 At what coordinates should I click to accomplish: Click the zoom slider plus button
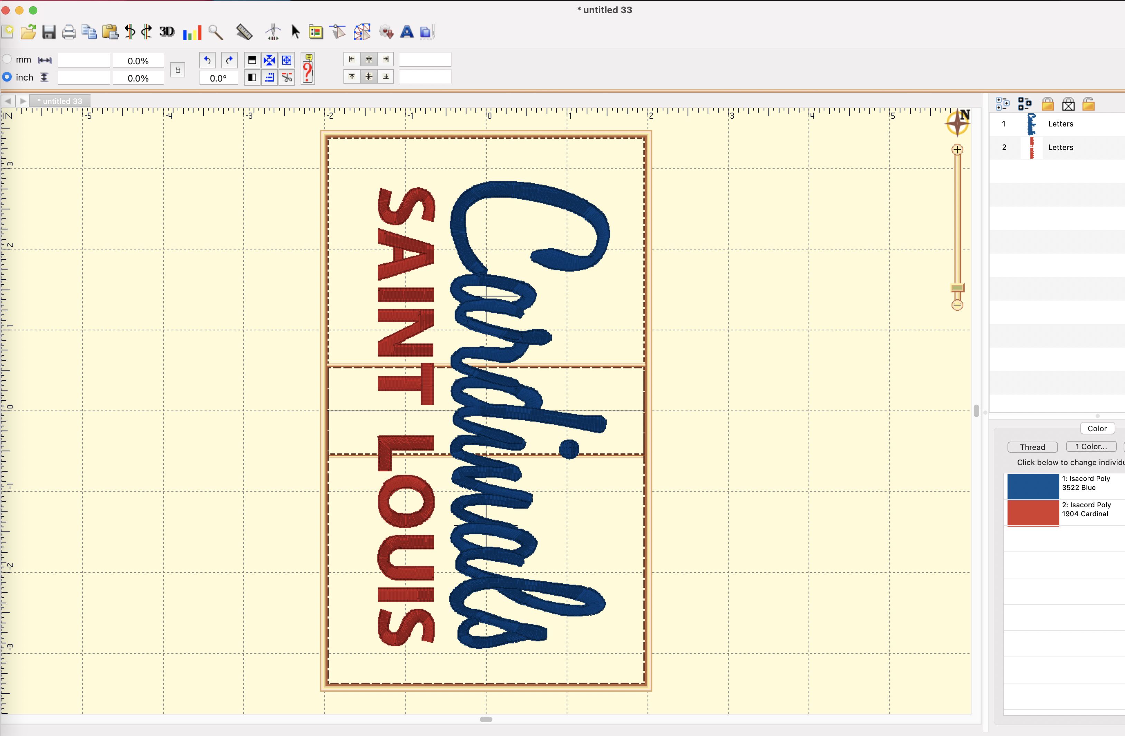click(957, 150)
